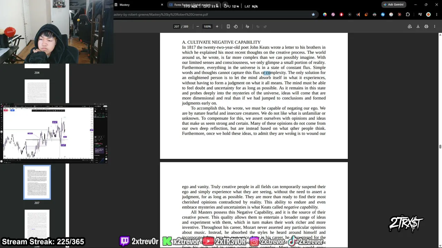Viewport: 442px width, 248px height.
Task: Switch to the Forex Factory tab
Action: (193, 5)
